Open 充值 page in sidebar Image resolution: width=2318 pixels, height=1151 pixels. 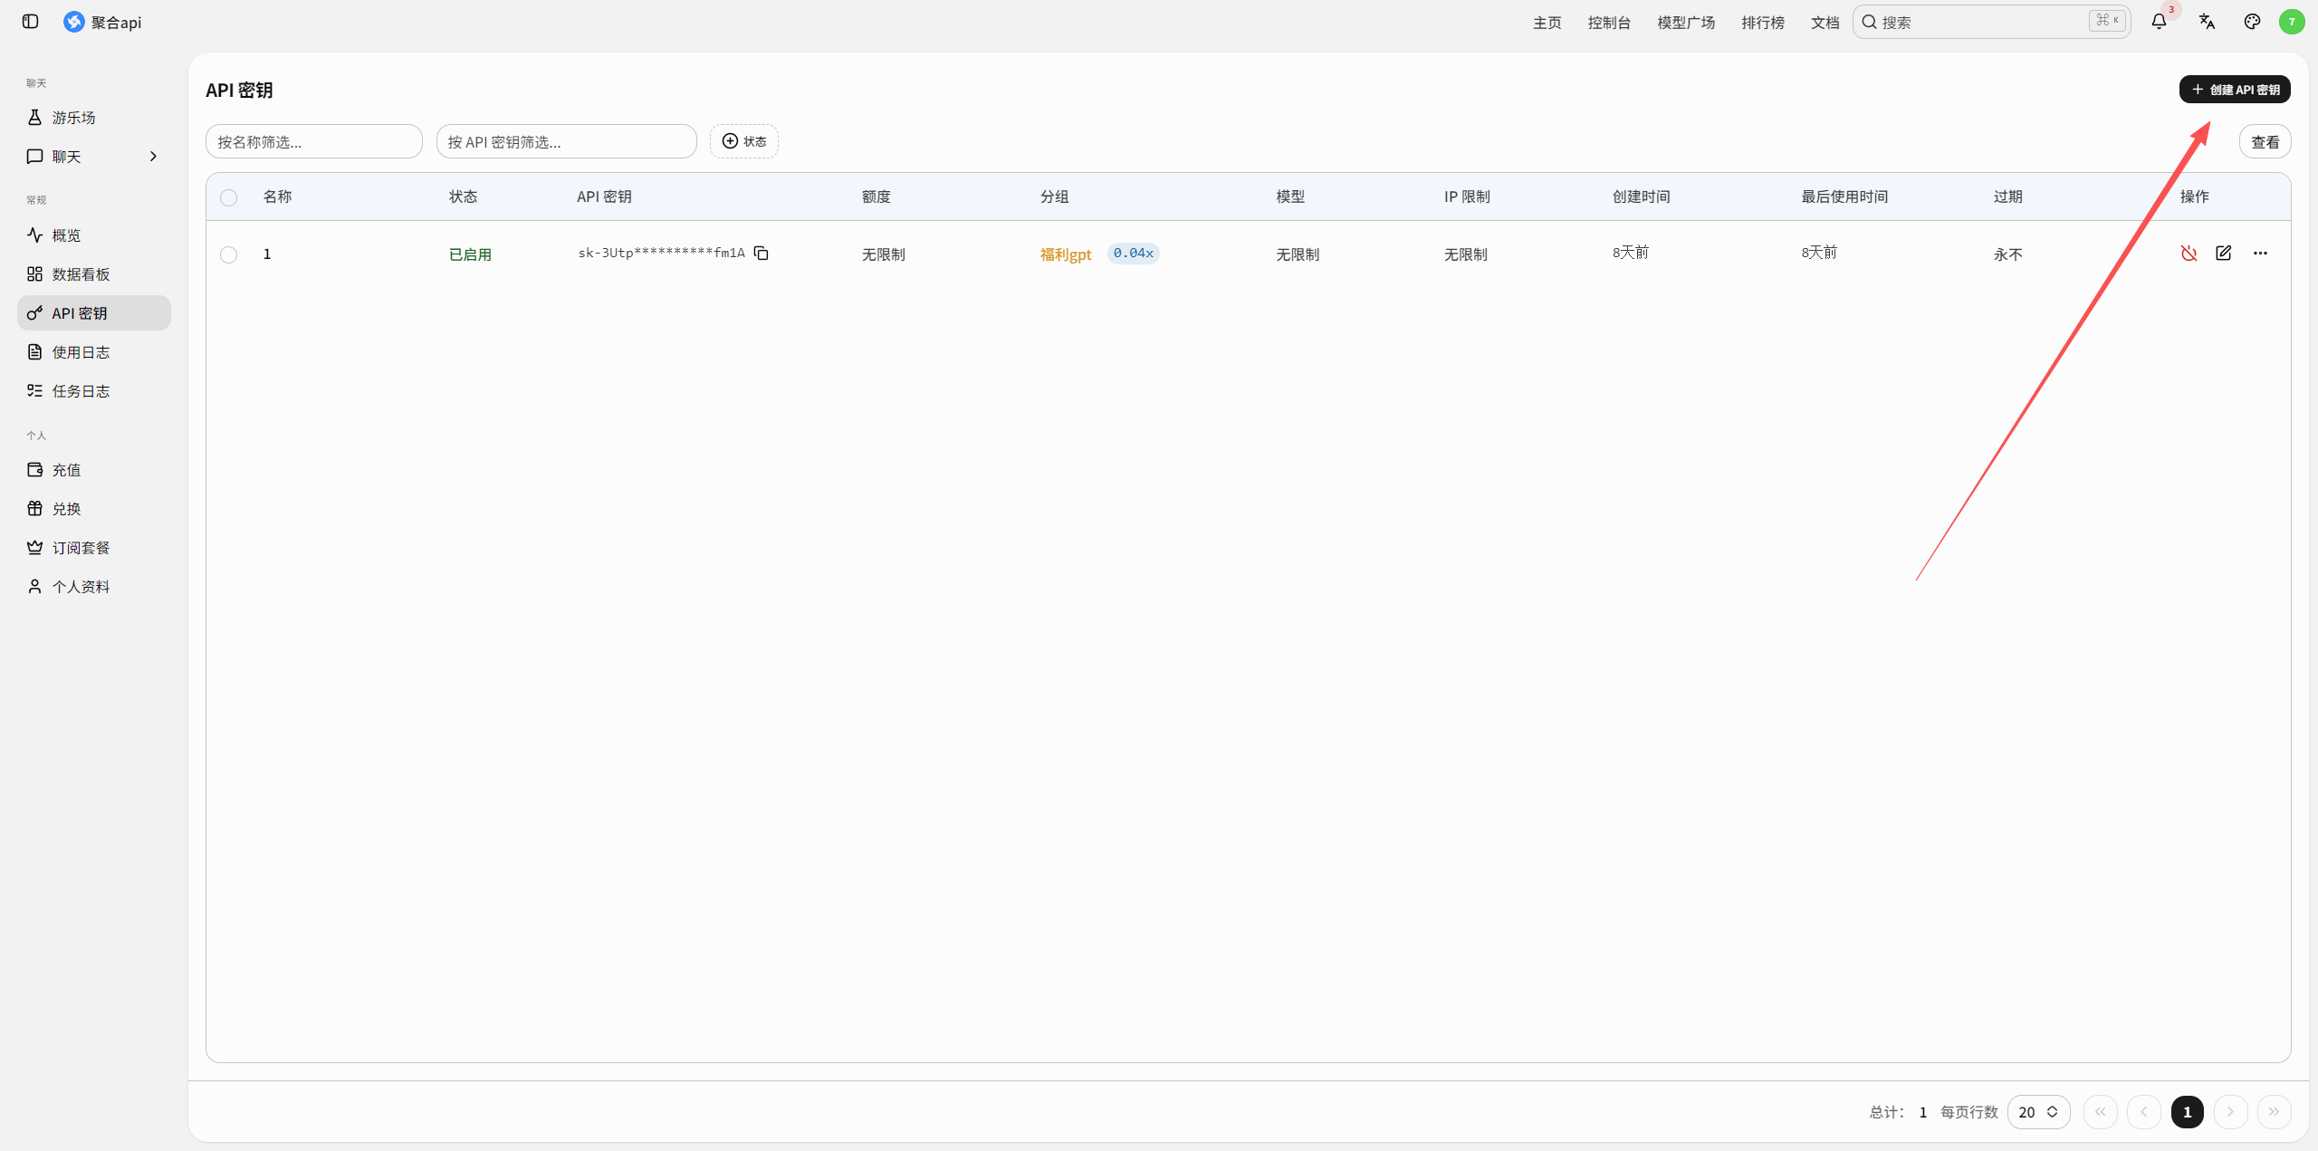pos(94,470)
